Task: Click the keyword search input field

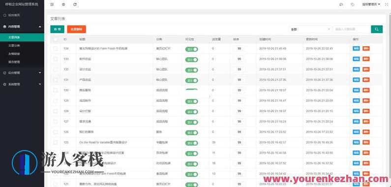Action: click(352, 29)
